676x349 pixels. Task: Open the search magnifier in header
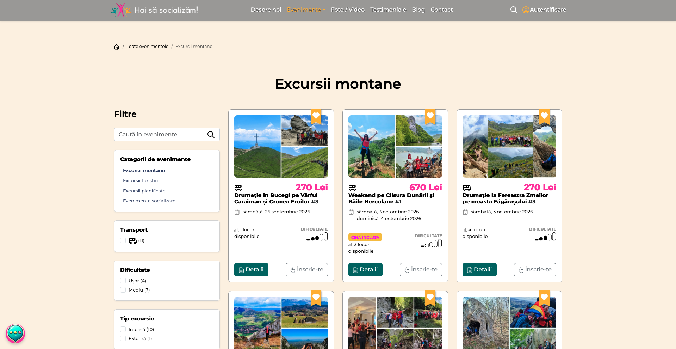(x=514, y=10)
